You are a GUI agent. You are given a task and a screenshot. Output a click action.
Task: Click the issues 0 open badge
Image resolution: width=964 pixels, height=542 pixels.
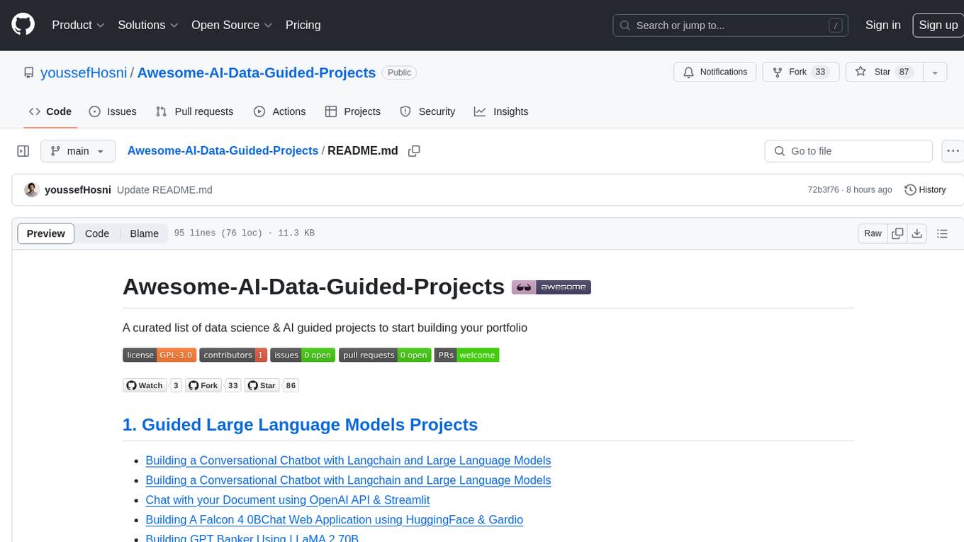pyautogui.click(x=303, y=355)
